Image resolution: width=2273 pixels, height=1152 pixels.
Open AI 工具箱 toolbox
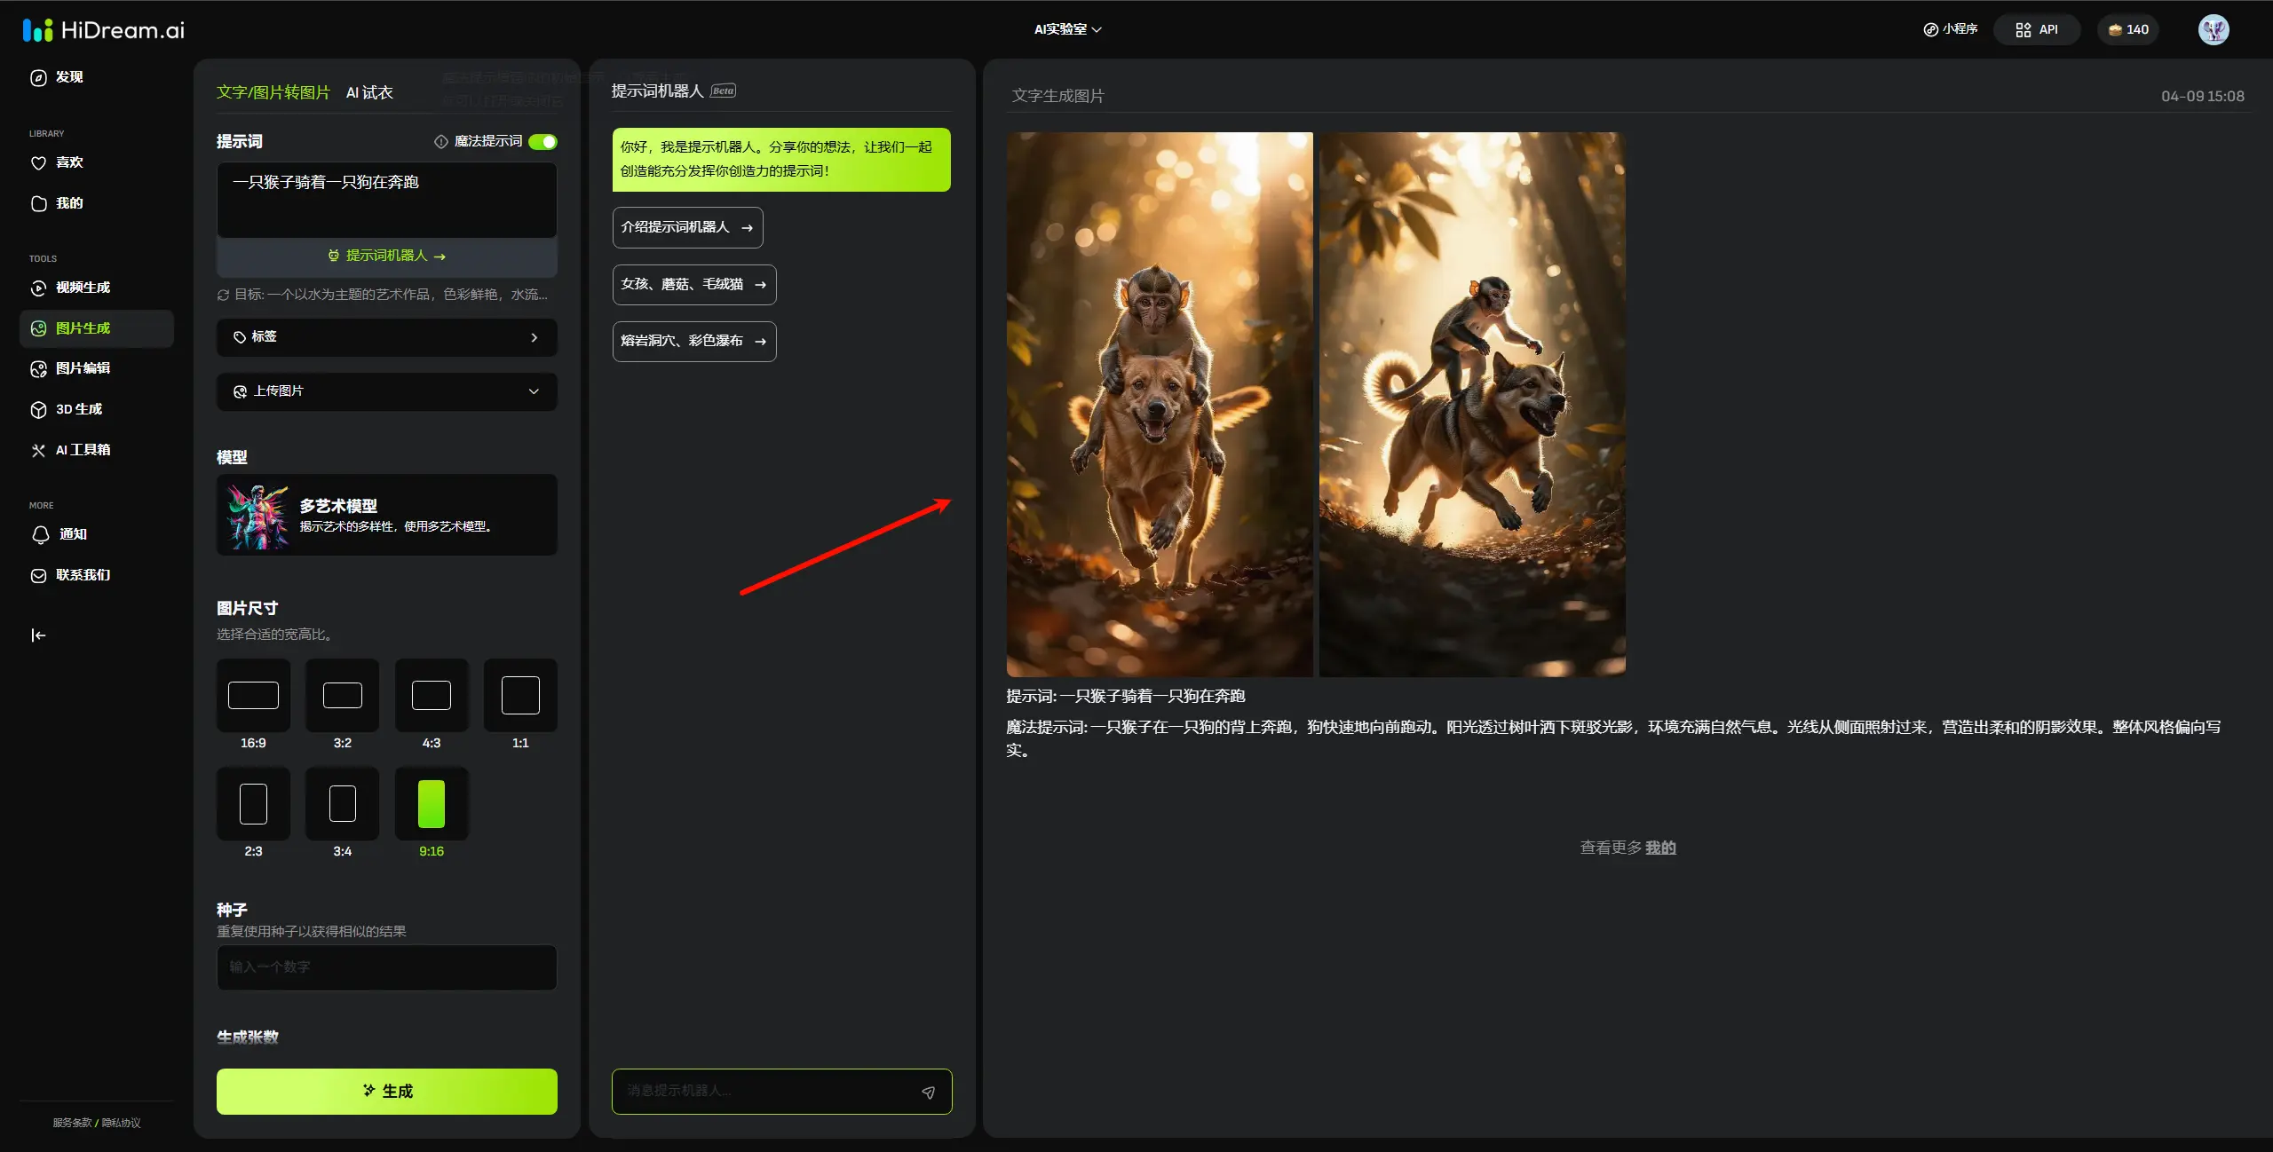pos(82,450)
